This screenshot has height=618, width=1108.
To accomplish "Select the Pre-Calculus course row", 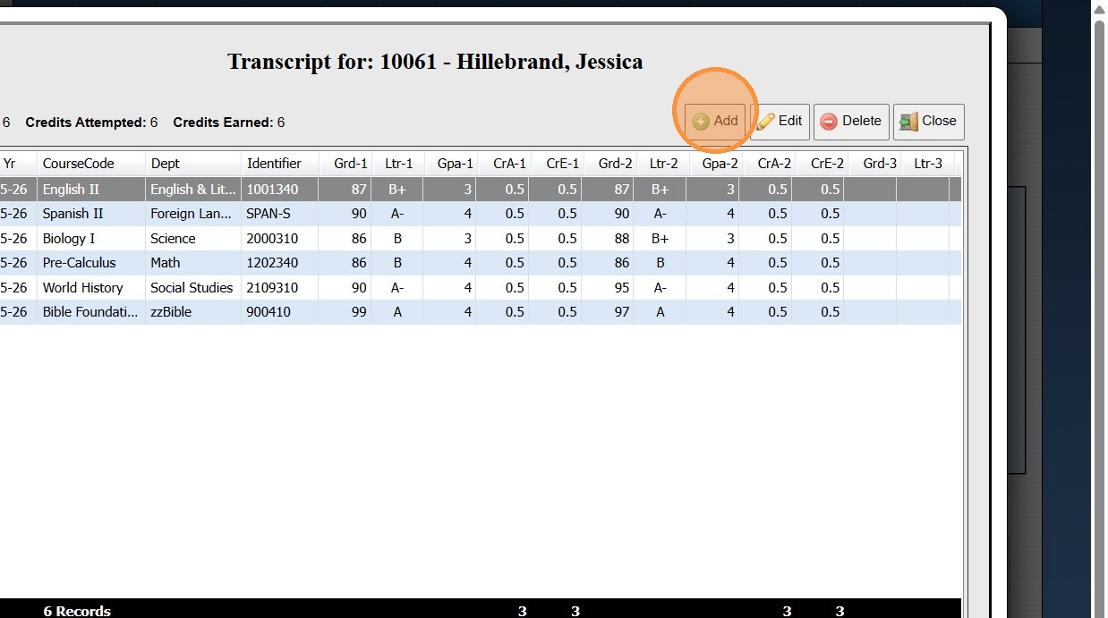I will (x=481, y=263).
